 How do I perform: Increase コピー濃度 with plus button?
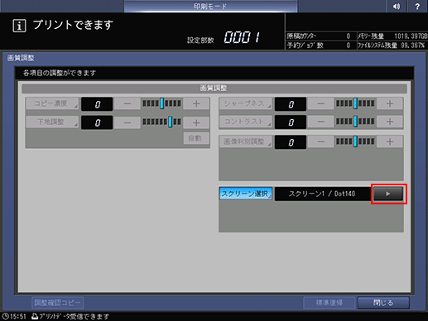point(196,103)
